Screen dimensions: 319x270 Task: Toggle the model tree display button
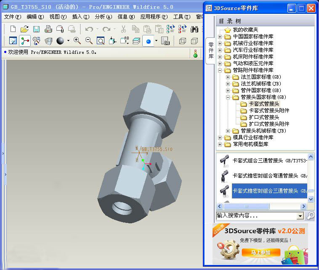25,41
